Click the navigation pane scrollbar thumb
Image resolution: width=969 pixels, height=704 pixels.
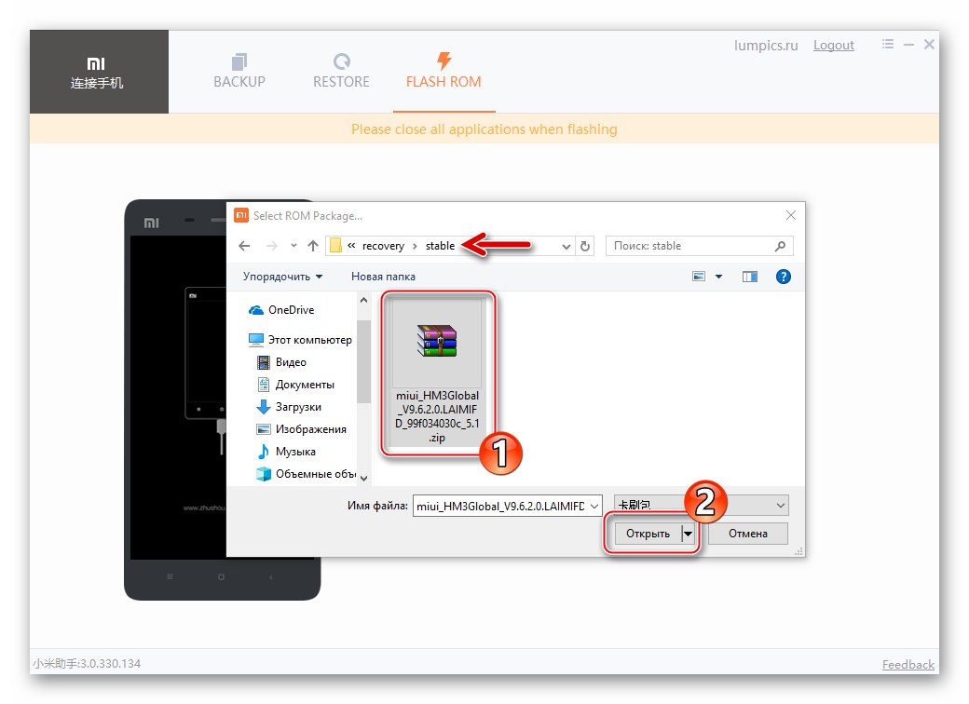pyautogui.click(x=363, y=360)
